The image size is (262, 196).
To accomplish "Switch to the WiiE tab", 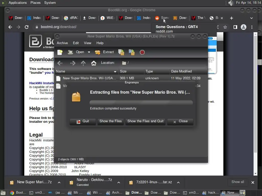I will click(x=108, y=18).
